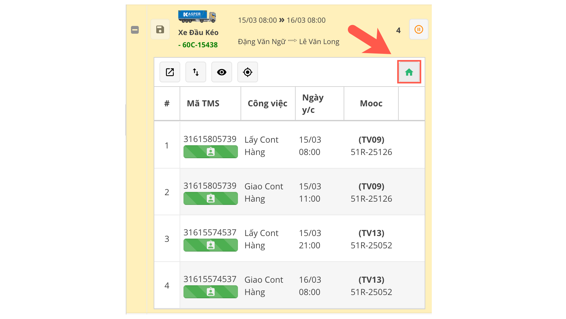The image size is (566, 319).
Task: Click the Mooc column header
Action: [x=371, y=103]
